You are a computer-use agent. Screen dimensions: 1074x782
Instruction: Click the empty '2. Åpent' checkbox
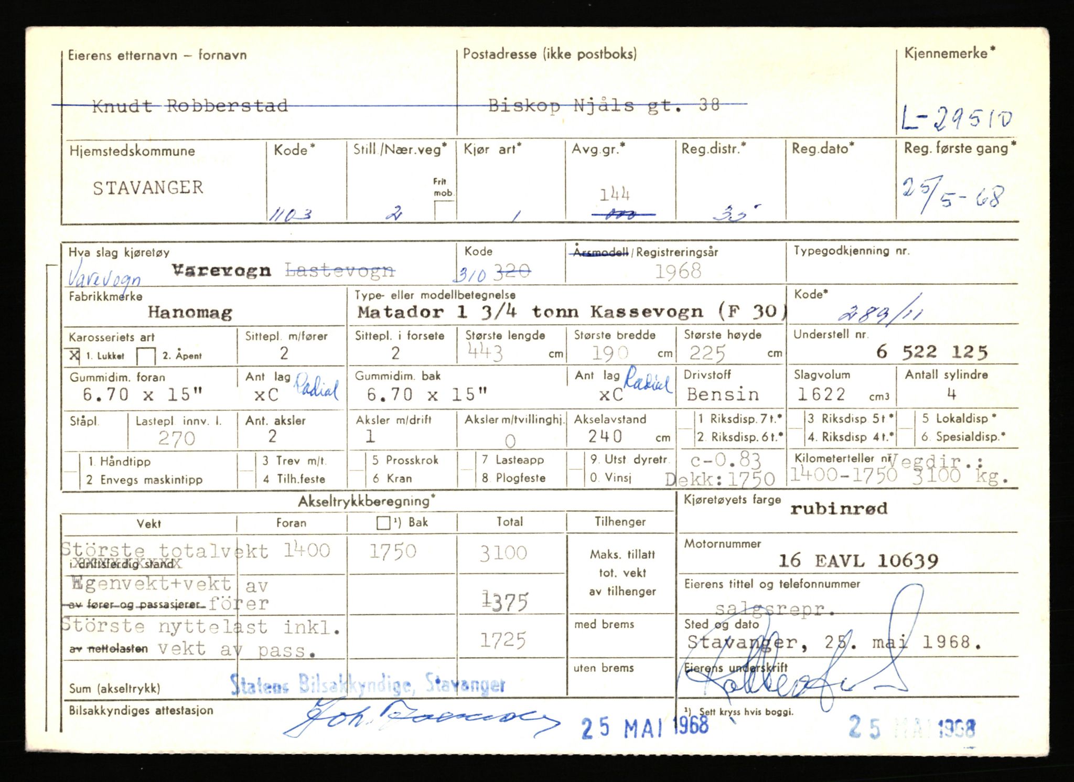[146, 356]
